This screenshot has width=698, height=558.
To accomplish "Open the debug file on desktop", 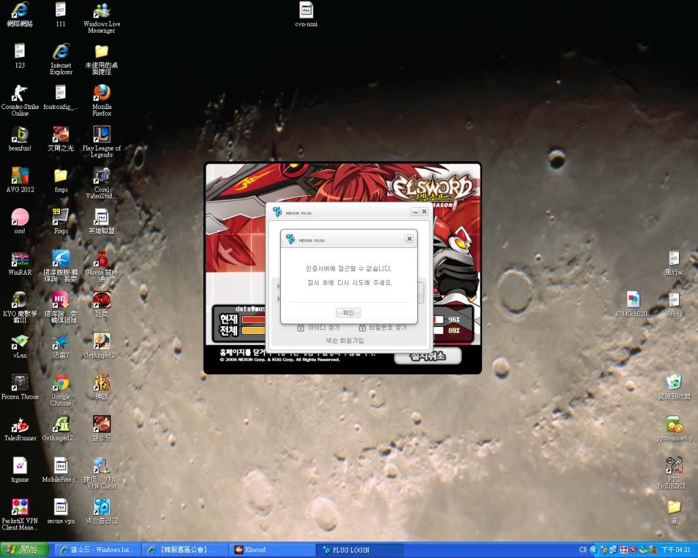I will point(673,300).
